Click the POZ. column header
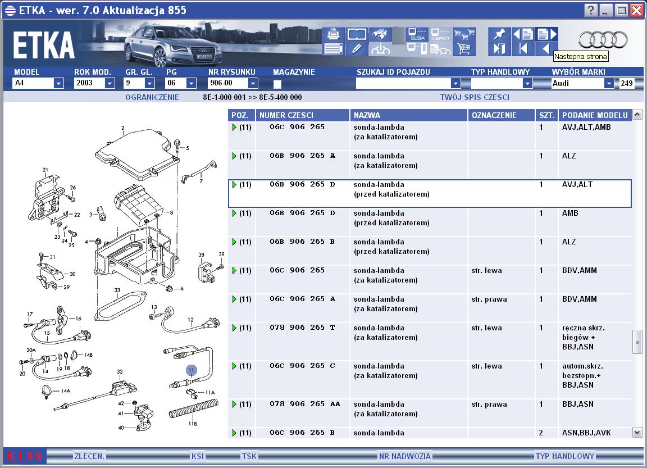The height and width of the screenshot is (468, 647). (x=242, y=115)
